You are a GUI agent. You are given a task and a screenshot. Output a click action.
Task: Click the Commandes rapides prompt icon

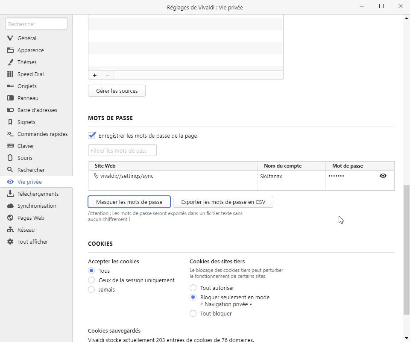point(10,134)
